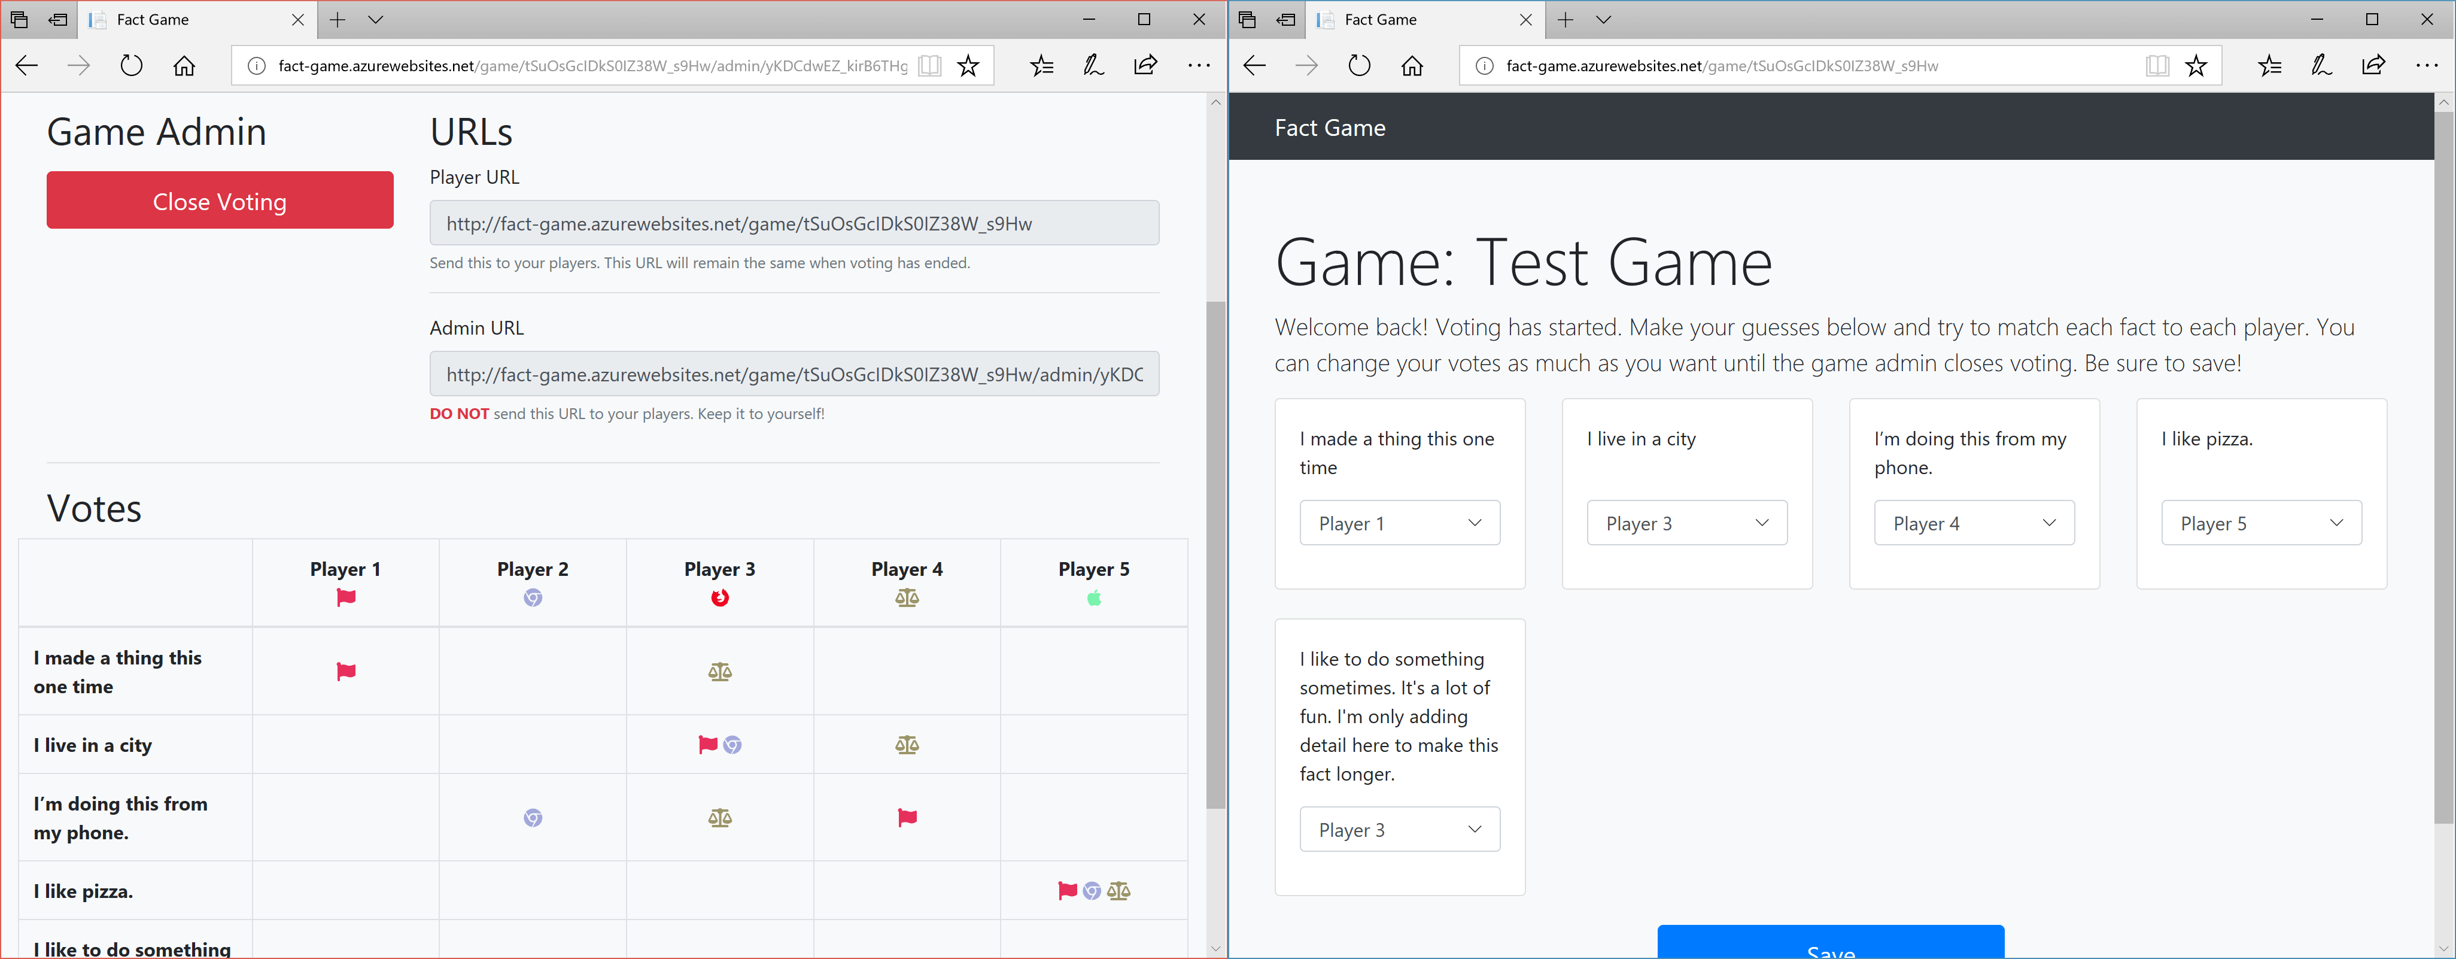Viewport: 2456px width, 959px height.
Task: Expand the 'I'm doing this from my phone' player dropdown
Action: point(1974,523)
